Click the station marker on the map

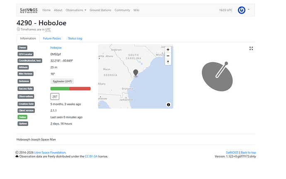coord(136,73)
